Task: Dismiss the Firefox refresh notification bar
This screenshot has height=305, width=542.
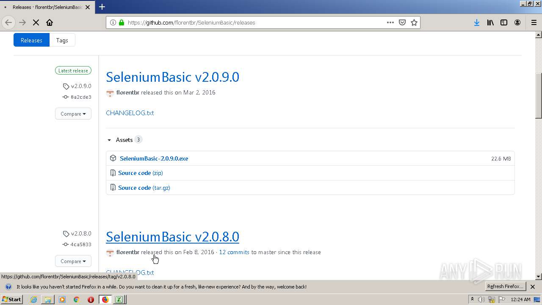Action: tap(533, 287)
